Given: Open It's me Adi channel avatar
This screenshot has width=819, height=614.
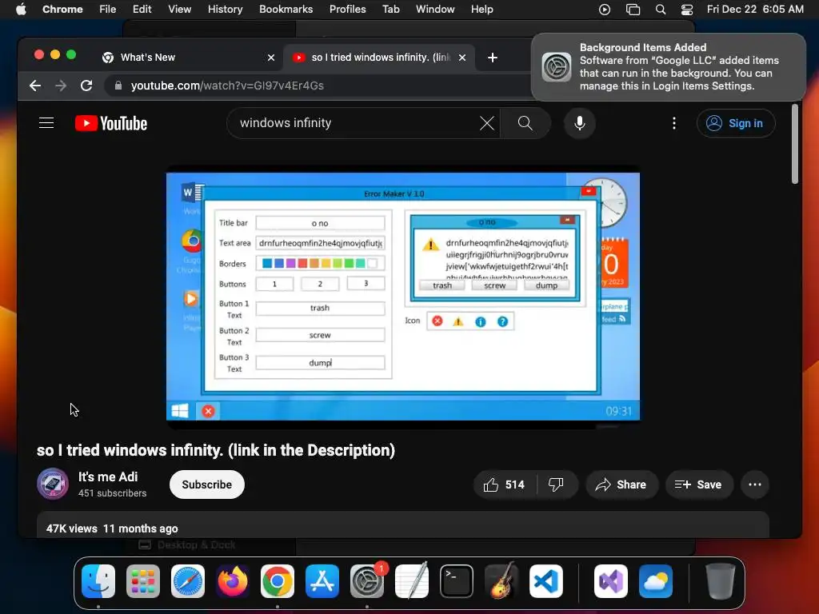Looking at the screenshot, I should pyautogui.click(x=53, y=484).
